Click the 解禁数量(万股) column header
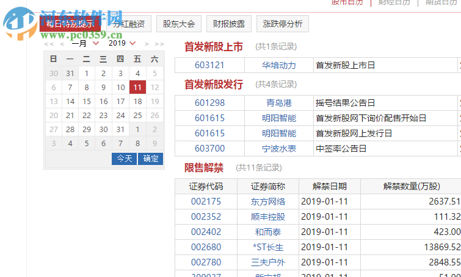 pyautogui.click(x=412, y=186)
